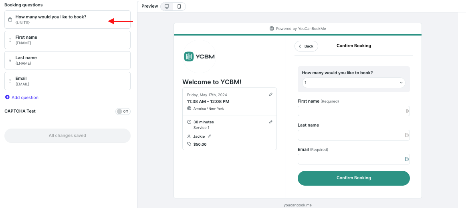Open the First name {FNAME} question

click(x=67, y=40)
